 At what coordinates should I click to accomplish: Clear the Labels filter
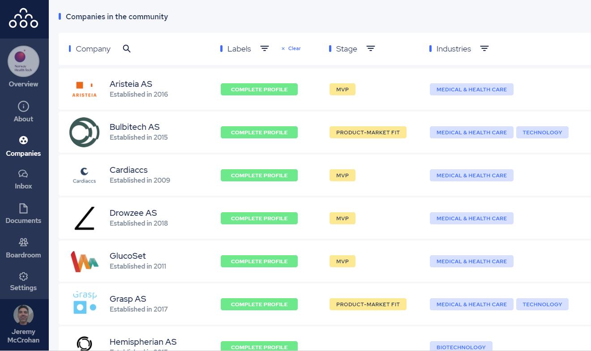pos(291,48)
